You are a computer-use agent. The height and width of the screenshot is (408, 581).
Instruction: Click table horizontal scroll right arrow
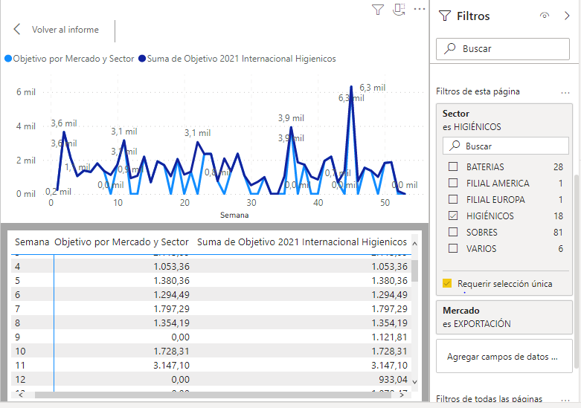tap(402, 395)
